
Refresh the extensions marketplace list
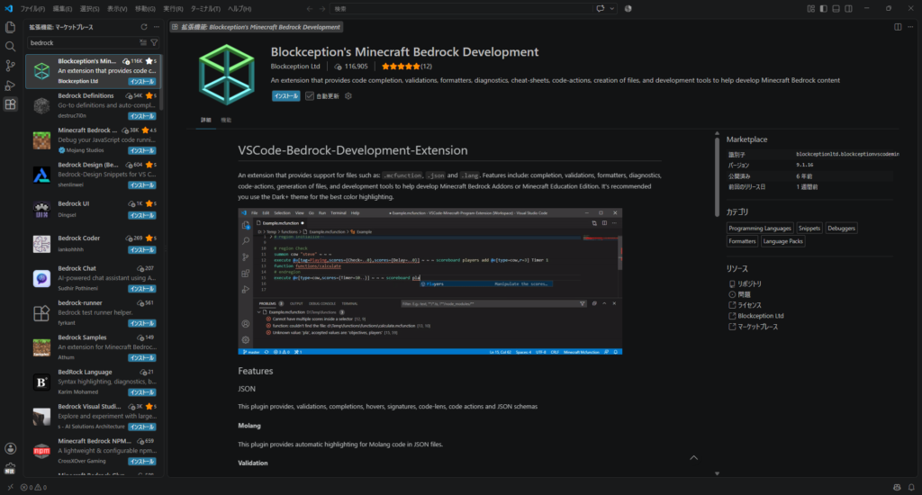144,27
